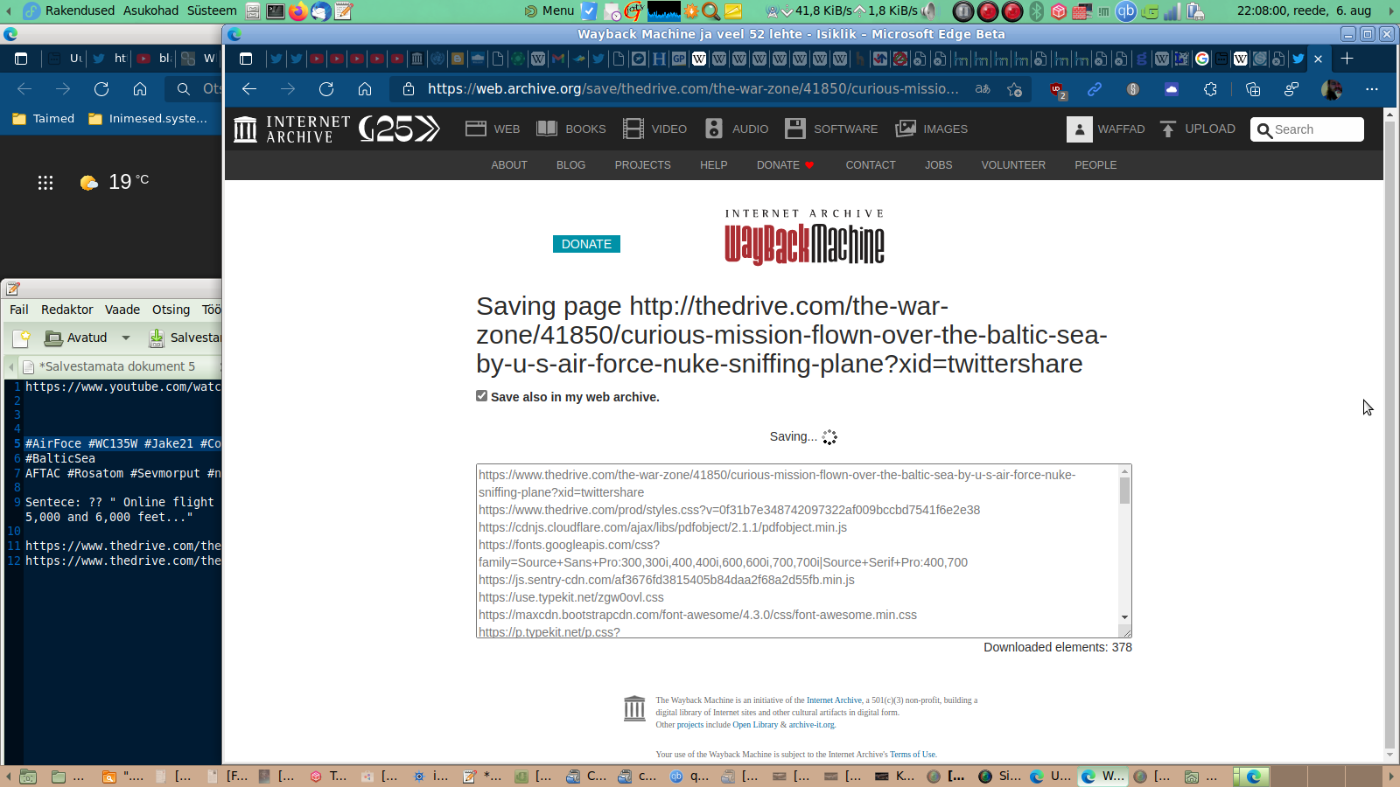Screen dimensions: 1400x787
Task: Open the Otsing menu in the text editor
Action: (x=171, y=310)
